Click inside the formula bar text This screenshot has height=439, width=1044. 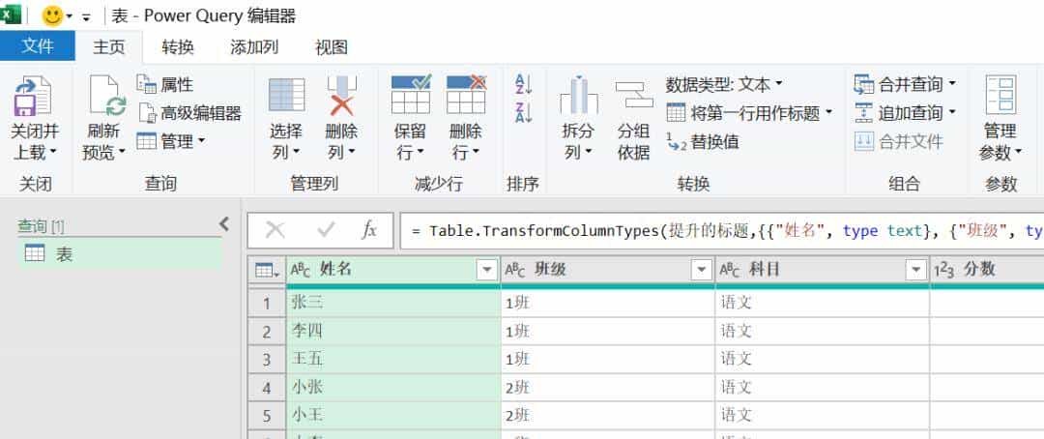pyautogui.click(x=722, y=230)
